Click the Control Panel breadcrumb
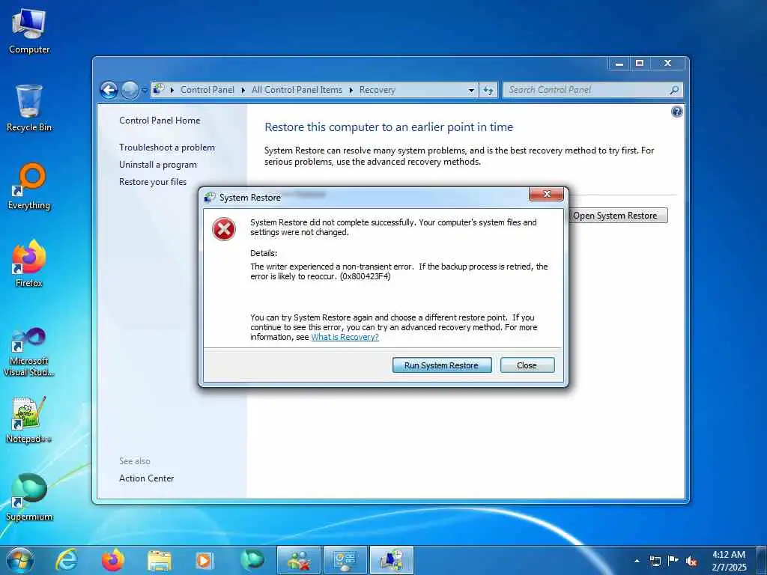Viewport: 767px width, 575px height. click(x=207, y=90)
